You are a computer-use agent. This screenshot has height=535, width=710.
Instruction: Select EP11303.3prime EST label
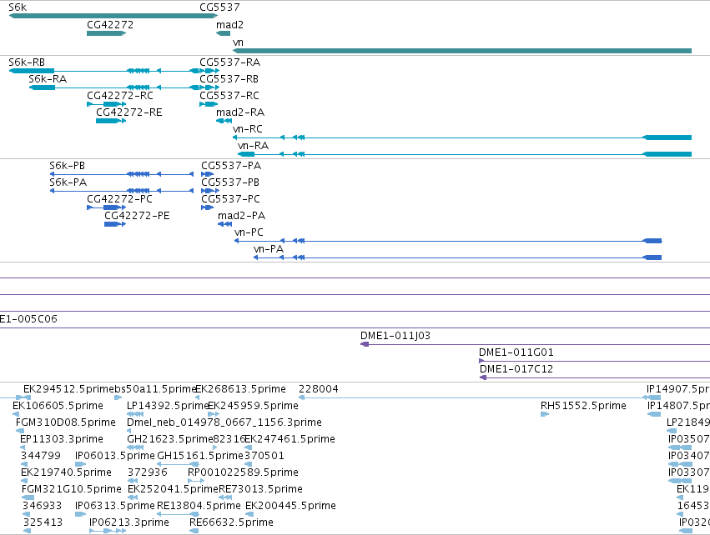click(62, 439)
